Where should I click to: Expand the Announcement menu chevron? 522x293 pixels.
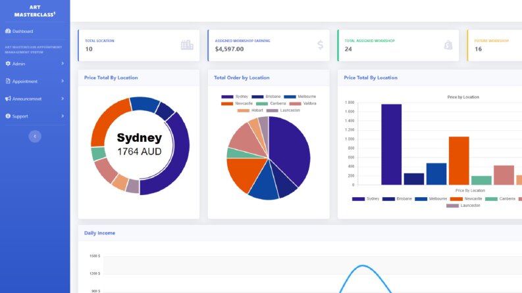63,99
